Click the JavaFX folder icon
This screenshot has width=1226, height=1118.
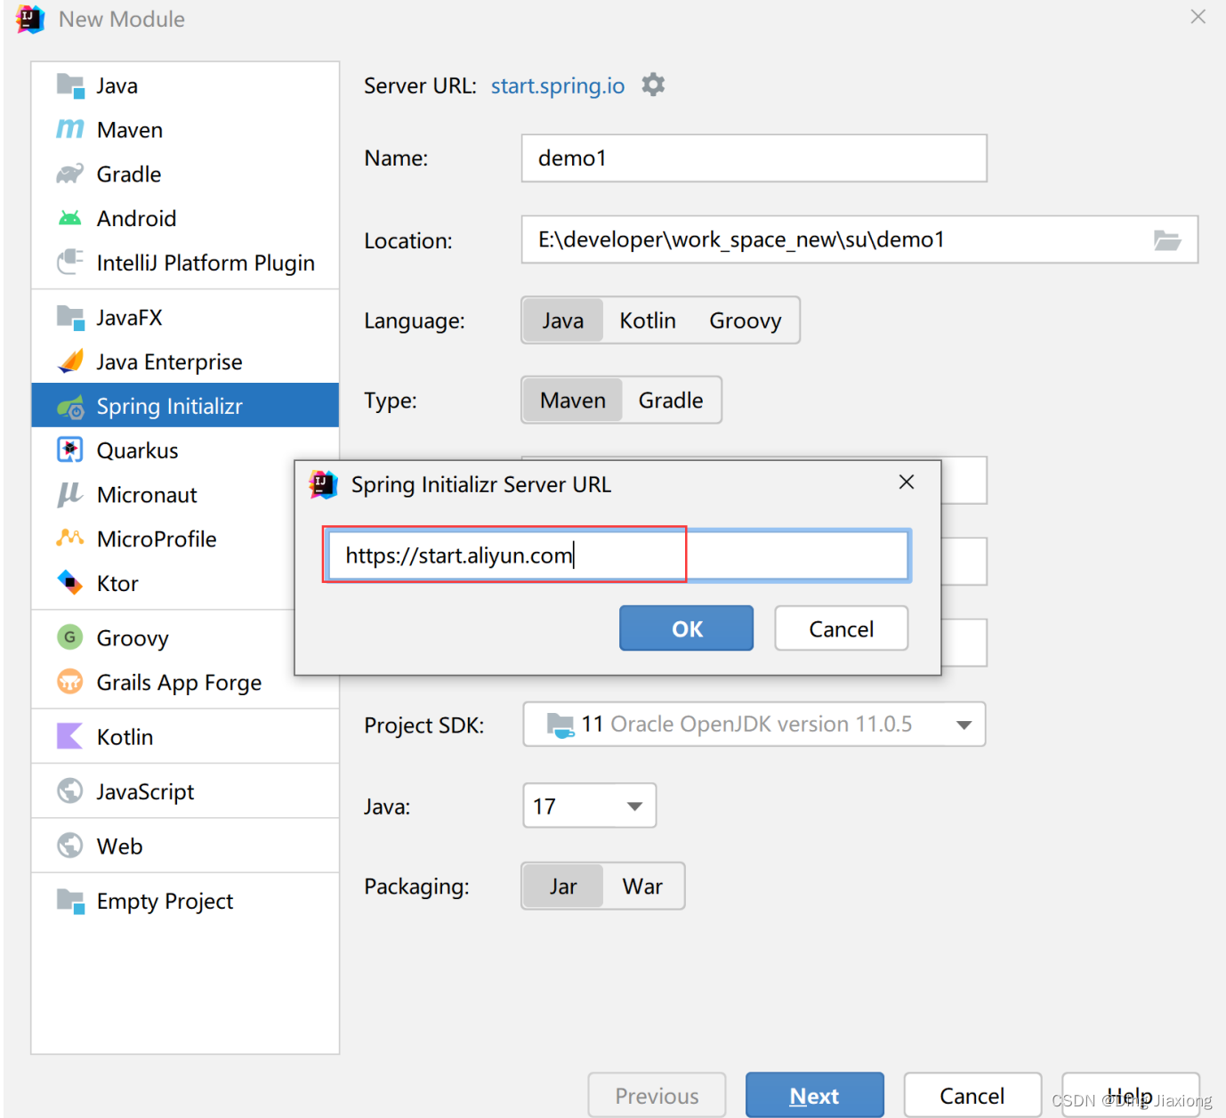(70, 317)
